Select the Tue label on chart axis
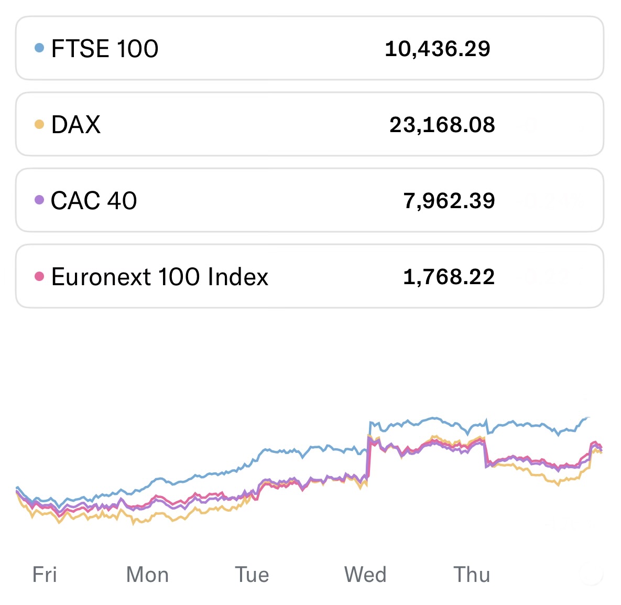This screenshot has width=621, height=605. 252,575
